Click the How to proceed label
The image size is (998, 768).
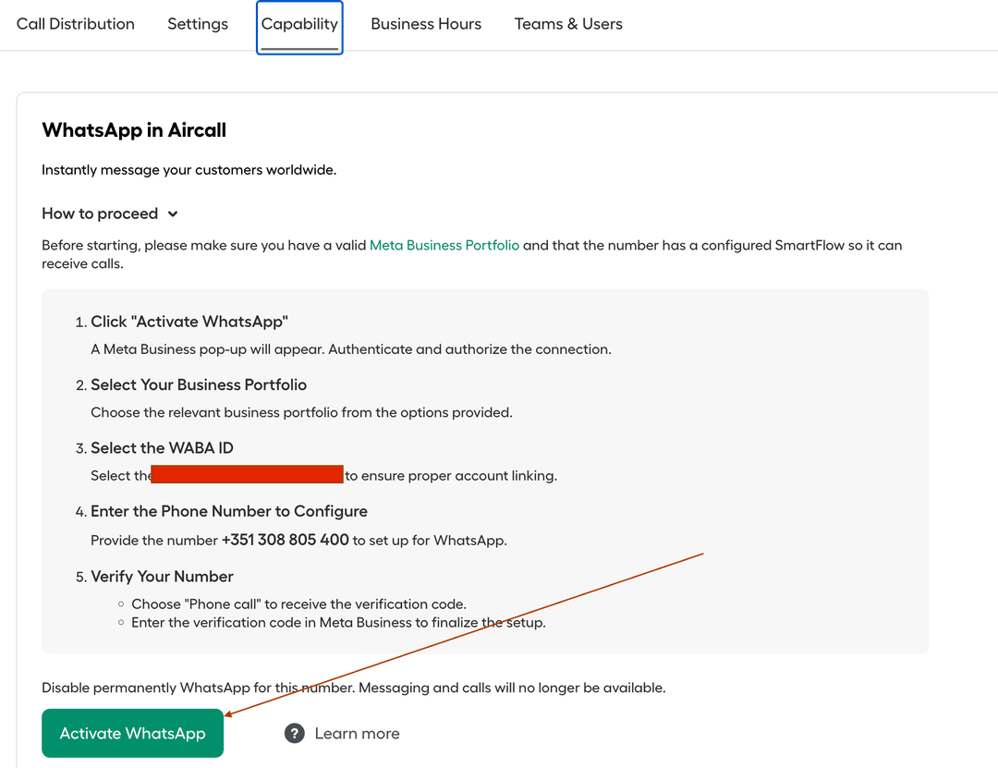(x=100, y=213)
